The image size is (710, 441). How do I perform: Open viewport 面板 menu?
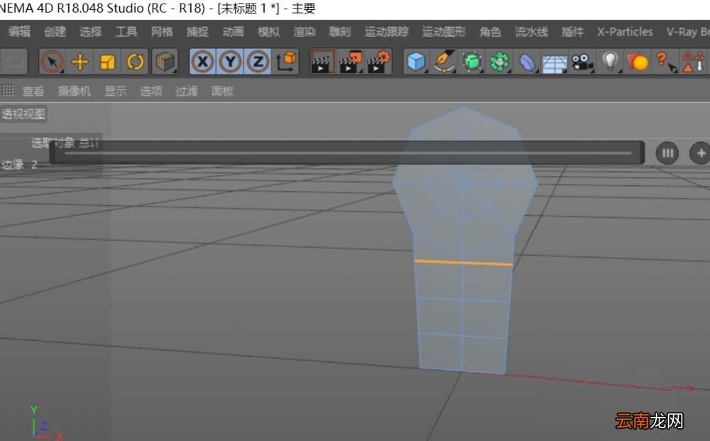coord(222,91)
